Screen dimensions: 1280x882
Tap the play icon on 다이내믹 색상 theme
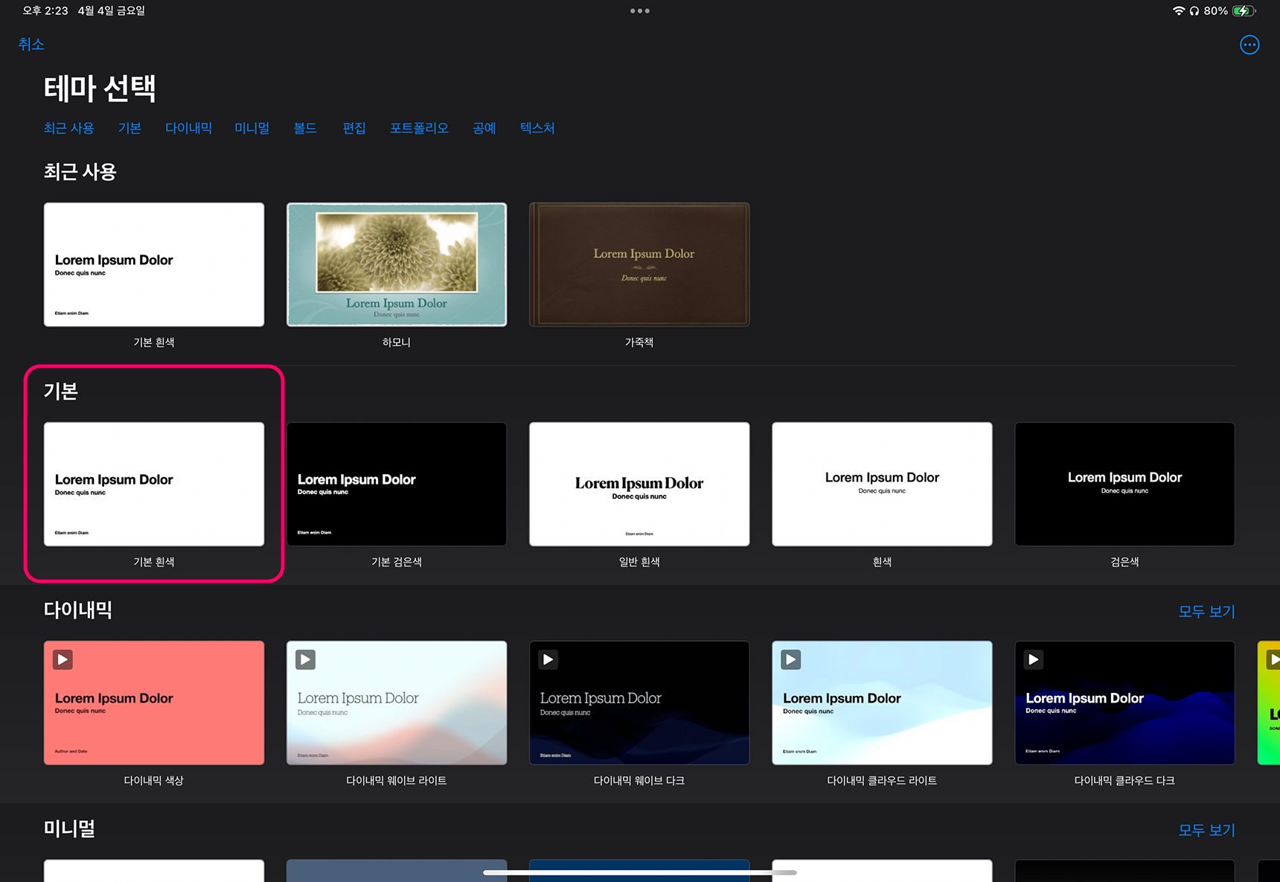click(x=63, y=659)
